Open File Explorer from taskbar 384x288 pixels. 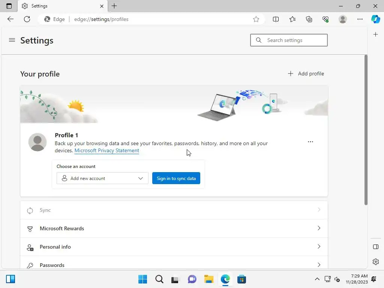[x=208, y=279]
